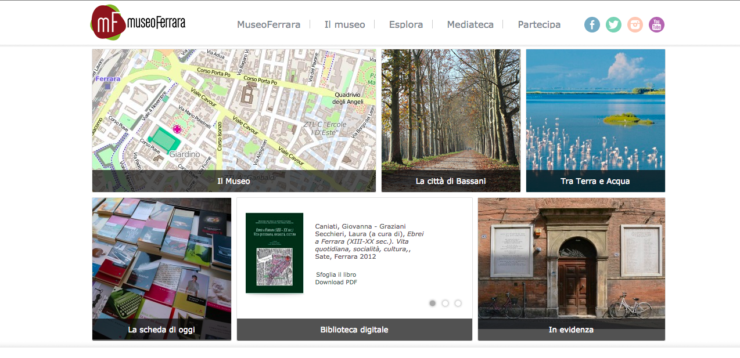Visit the Facebook page icon
Image resolution: width=740 pixels, height=358 pixels.
[592, 24]
